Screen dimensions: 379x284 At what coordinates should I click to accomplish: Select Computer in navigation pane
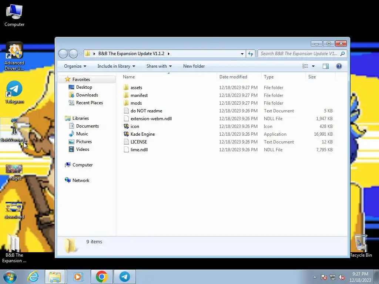click(83, 165)
